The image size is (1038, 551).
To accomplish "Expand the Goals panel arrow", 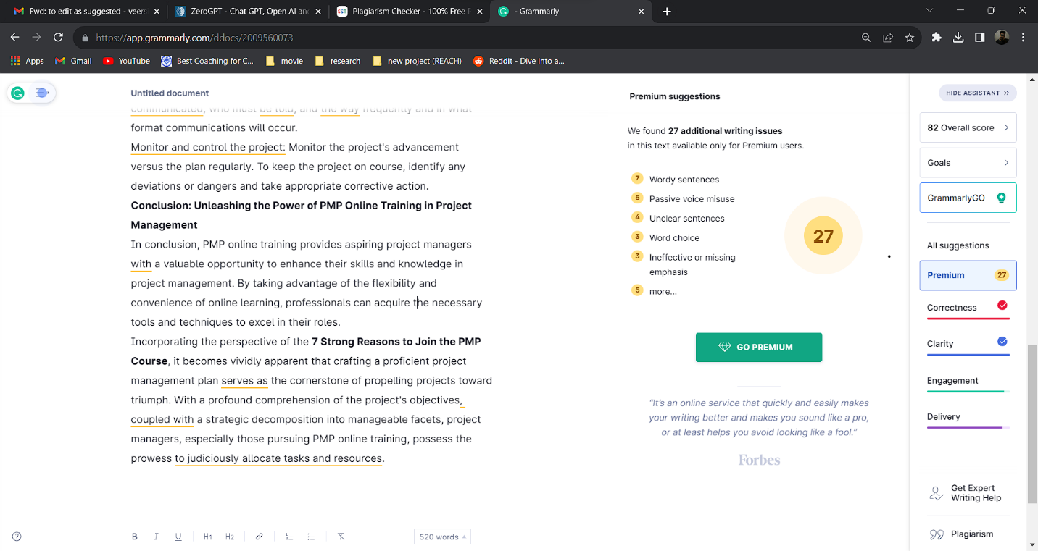I will [x=1006, y=163].
